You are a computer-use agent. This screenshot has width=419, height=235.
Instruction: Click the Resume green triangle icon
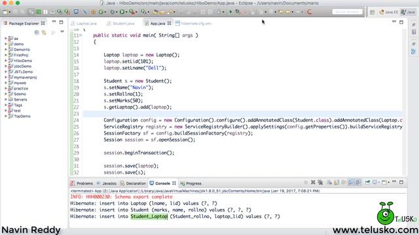tap(230, 12)
